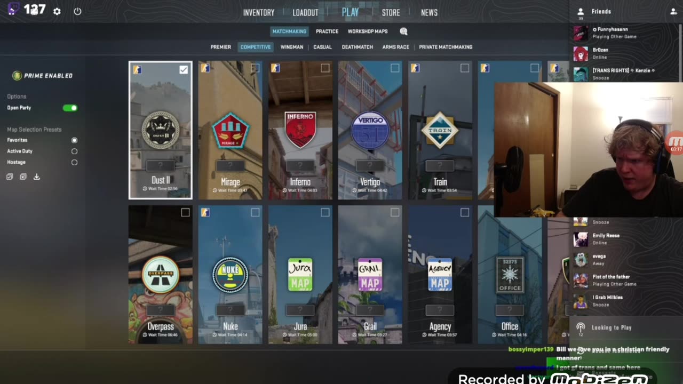The height and width of the screenshot is (384, 683).
Task: Click the Overpass road emblem
Action: pyautogui.click(x=161, y=275)
